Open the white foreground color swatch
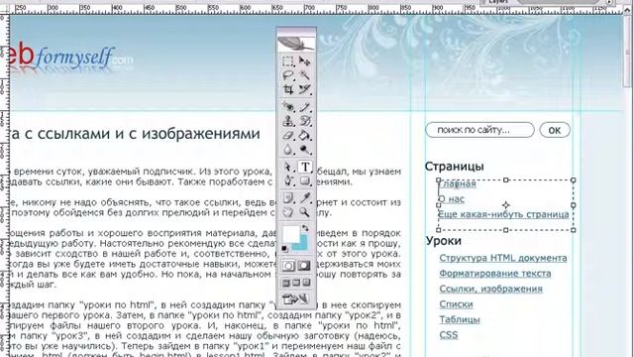Screen dimensions: 634x357 click(290, 234)
